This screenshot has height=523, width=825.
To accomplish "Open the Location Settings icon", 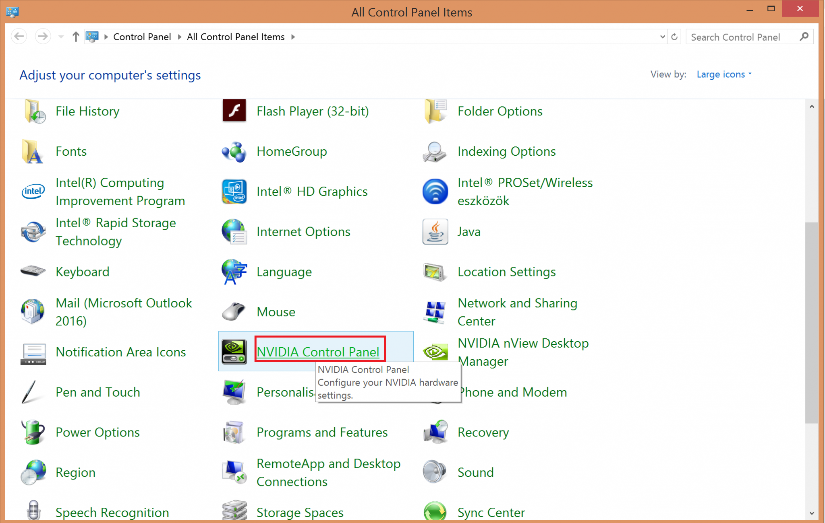I will point(435,272).
